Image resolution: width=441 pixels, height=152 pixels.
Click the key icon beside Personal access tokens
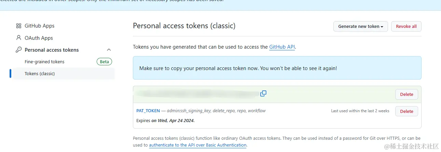pyautogui.click(x=19, y=50)
